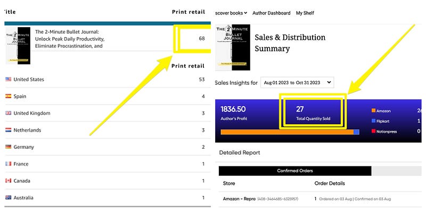The image size is (426, 216).
Task: Click the Store column header
Action: pyautogui.click(x=229, y=183)
